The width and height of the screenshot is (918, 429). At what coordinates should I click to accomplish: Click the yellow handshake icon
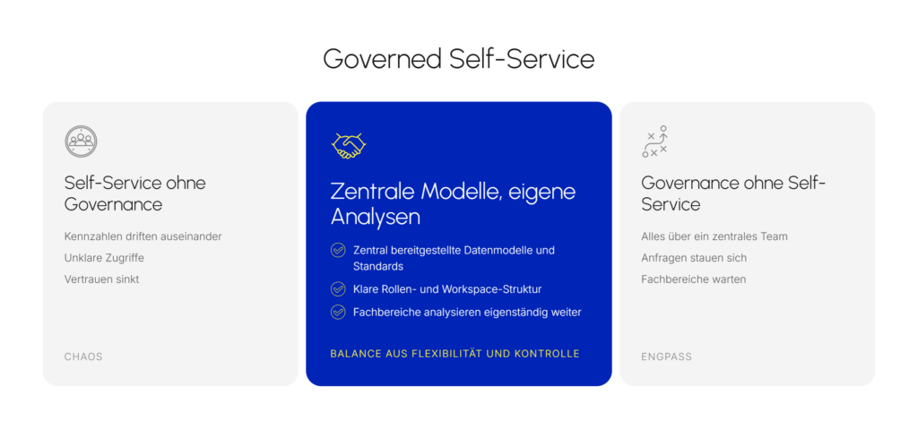point(349,146)
